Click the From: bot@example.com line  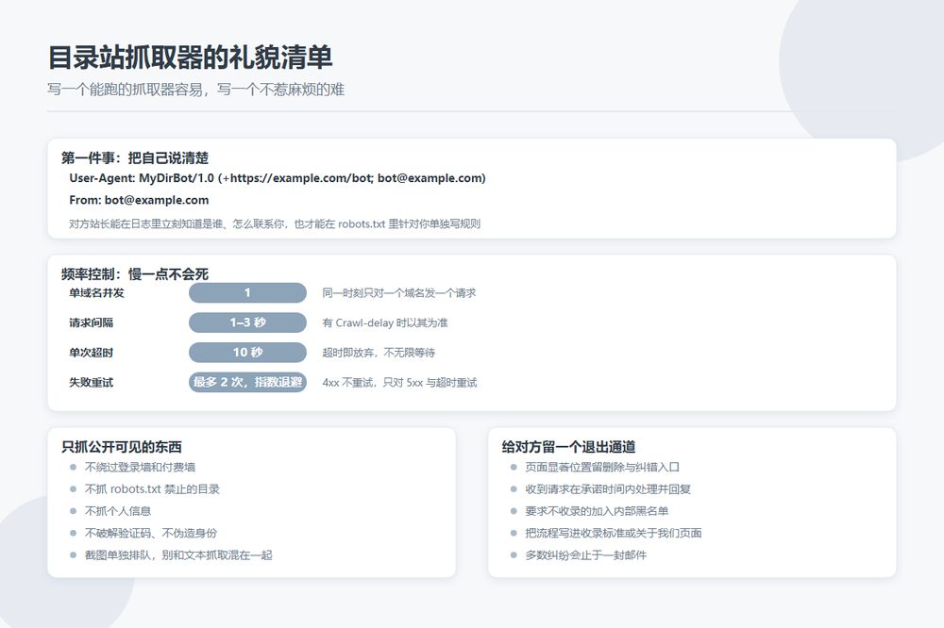tap(139, 200)
